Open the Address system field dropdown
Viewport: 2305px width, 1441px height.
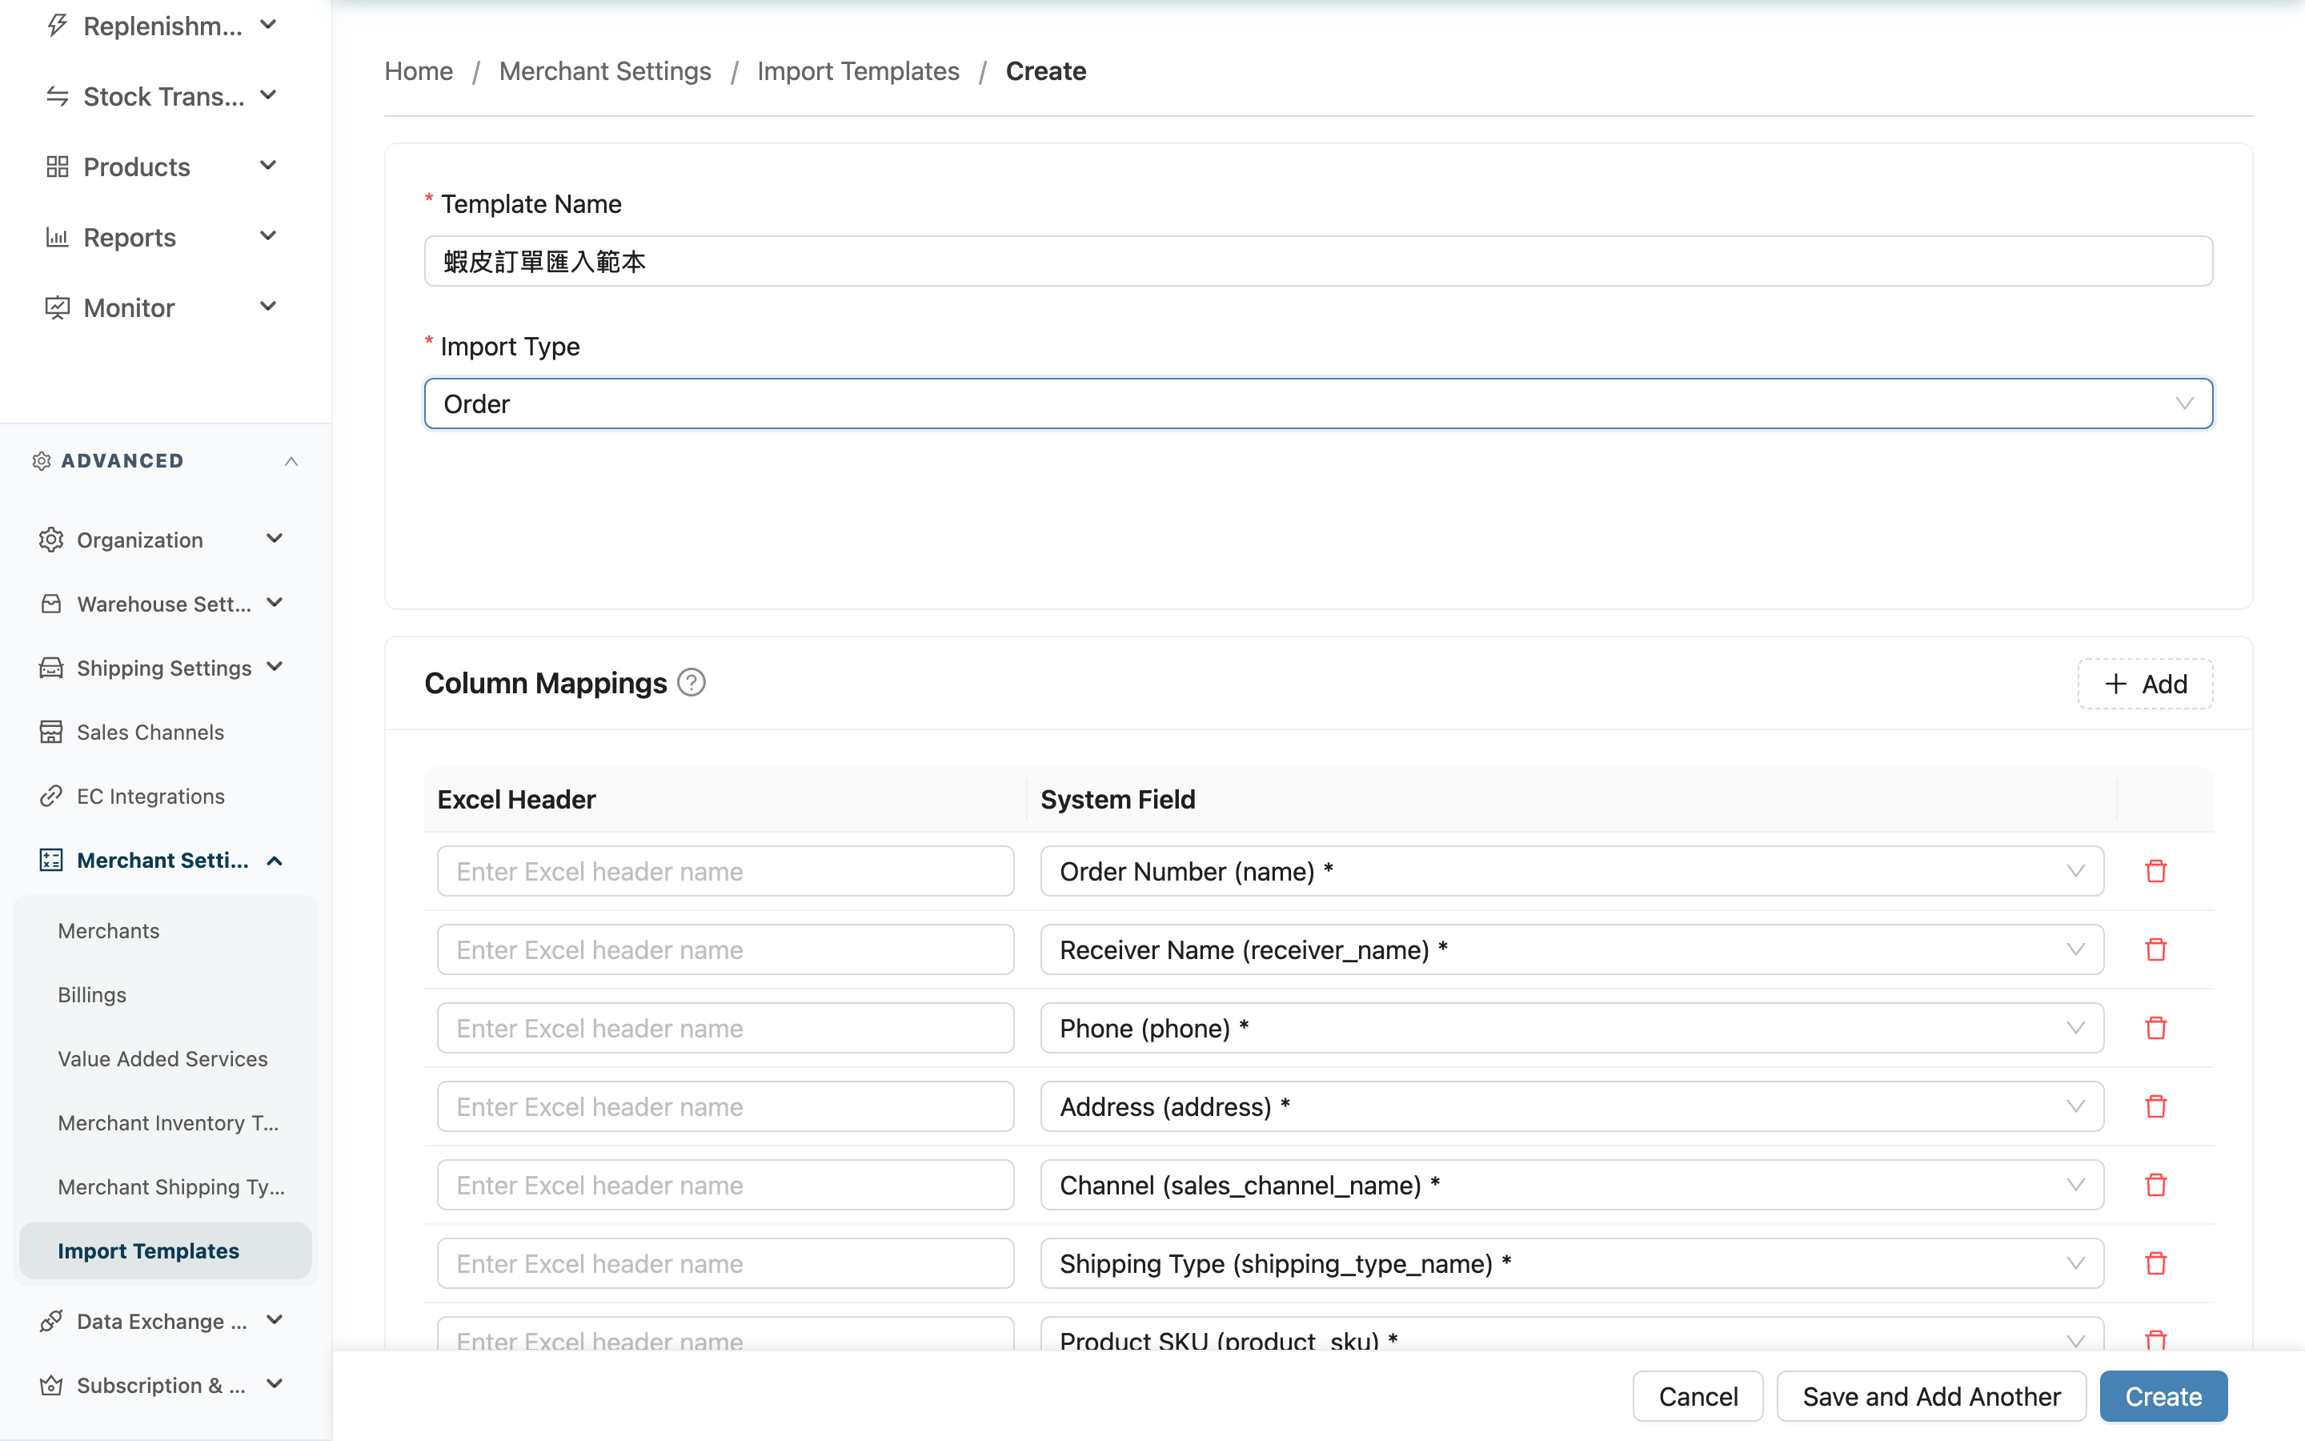[1572, 1106]
